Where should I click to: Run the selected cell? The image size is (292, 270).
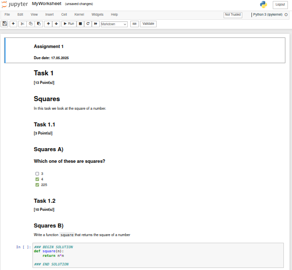point(69,24)
